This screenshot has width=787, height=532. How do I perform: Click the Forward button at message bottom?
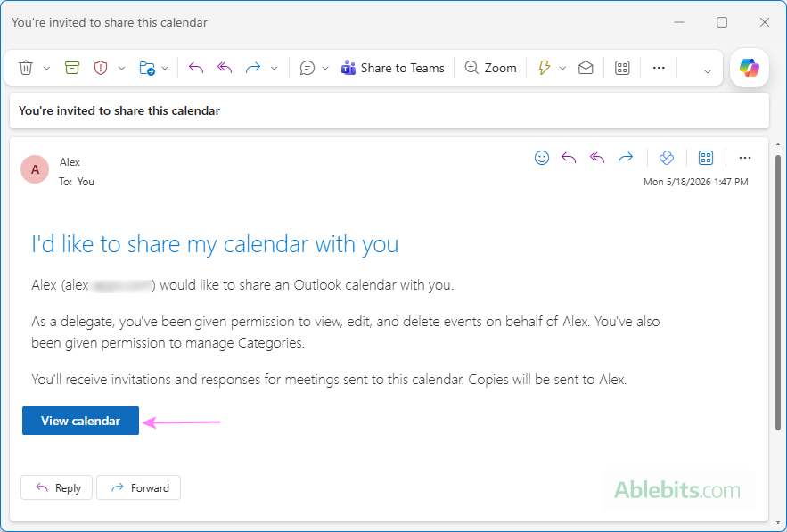(138, 487)
